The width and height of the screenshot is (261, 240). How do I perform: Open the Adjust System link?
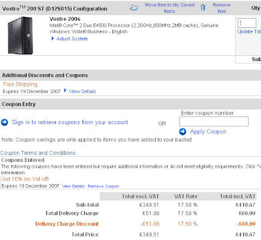tap(72, 39)
